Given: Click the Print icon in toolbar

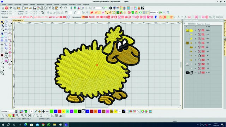Looking at the screenshot, I should (42, 8).
